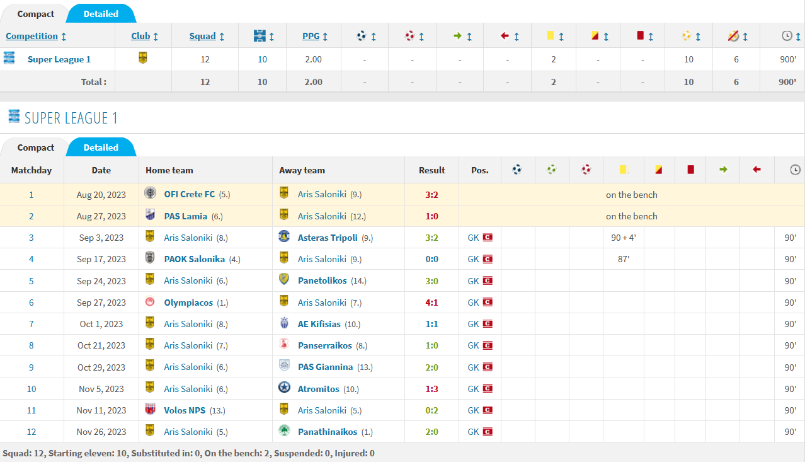Click PAOK Salonika crest icon

pyautogui.click(x=150, y=257)
